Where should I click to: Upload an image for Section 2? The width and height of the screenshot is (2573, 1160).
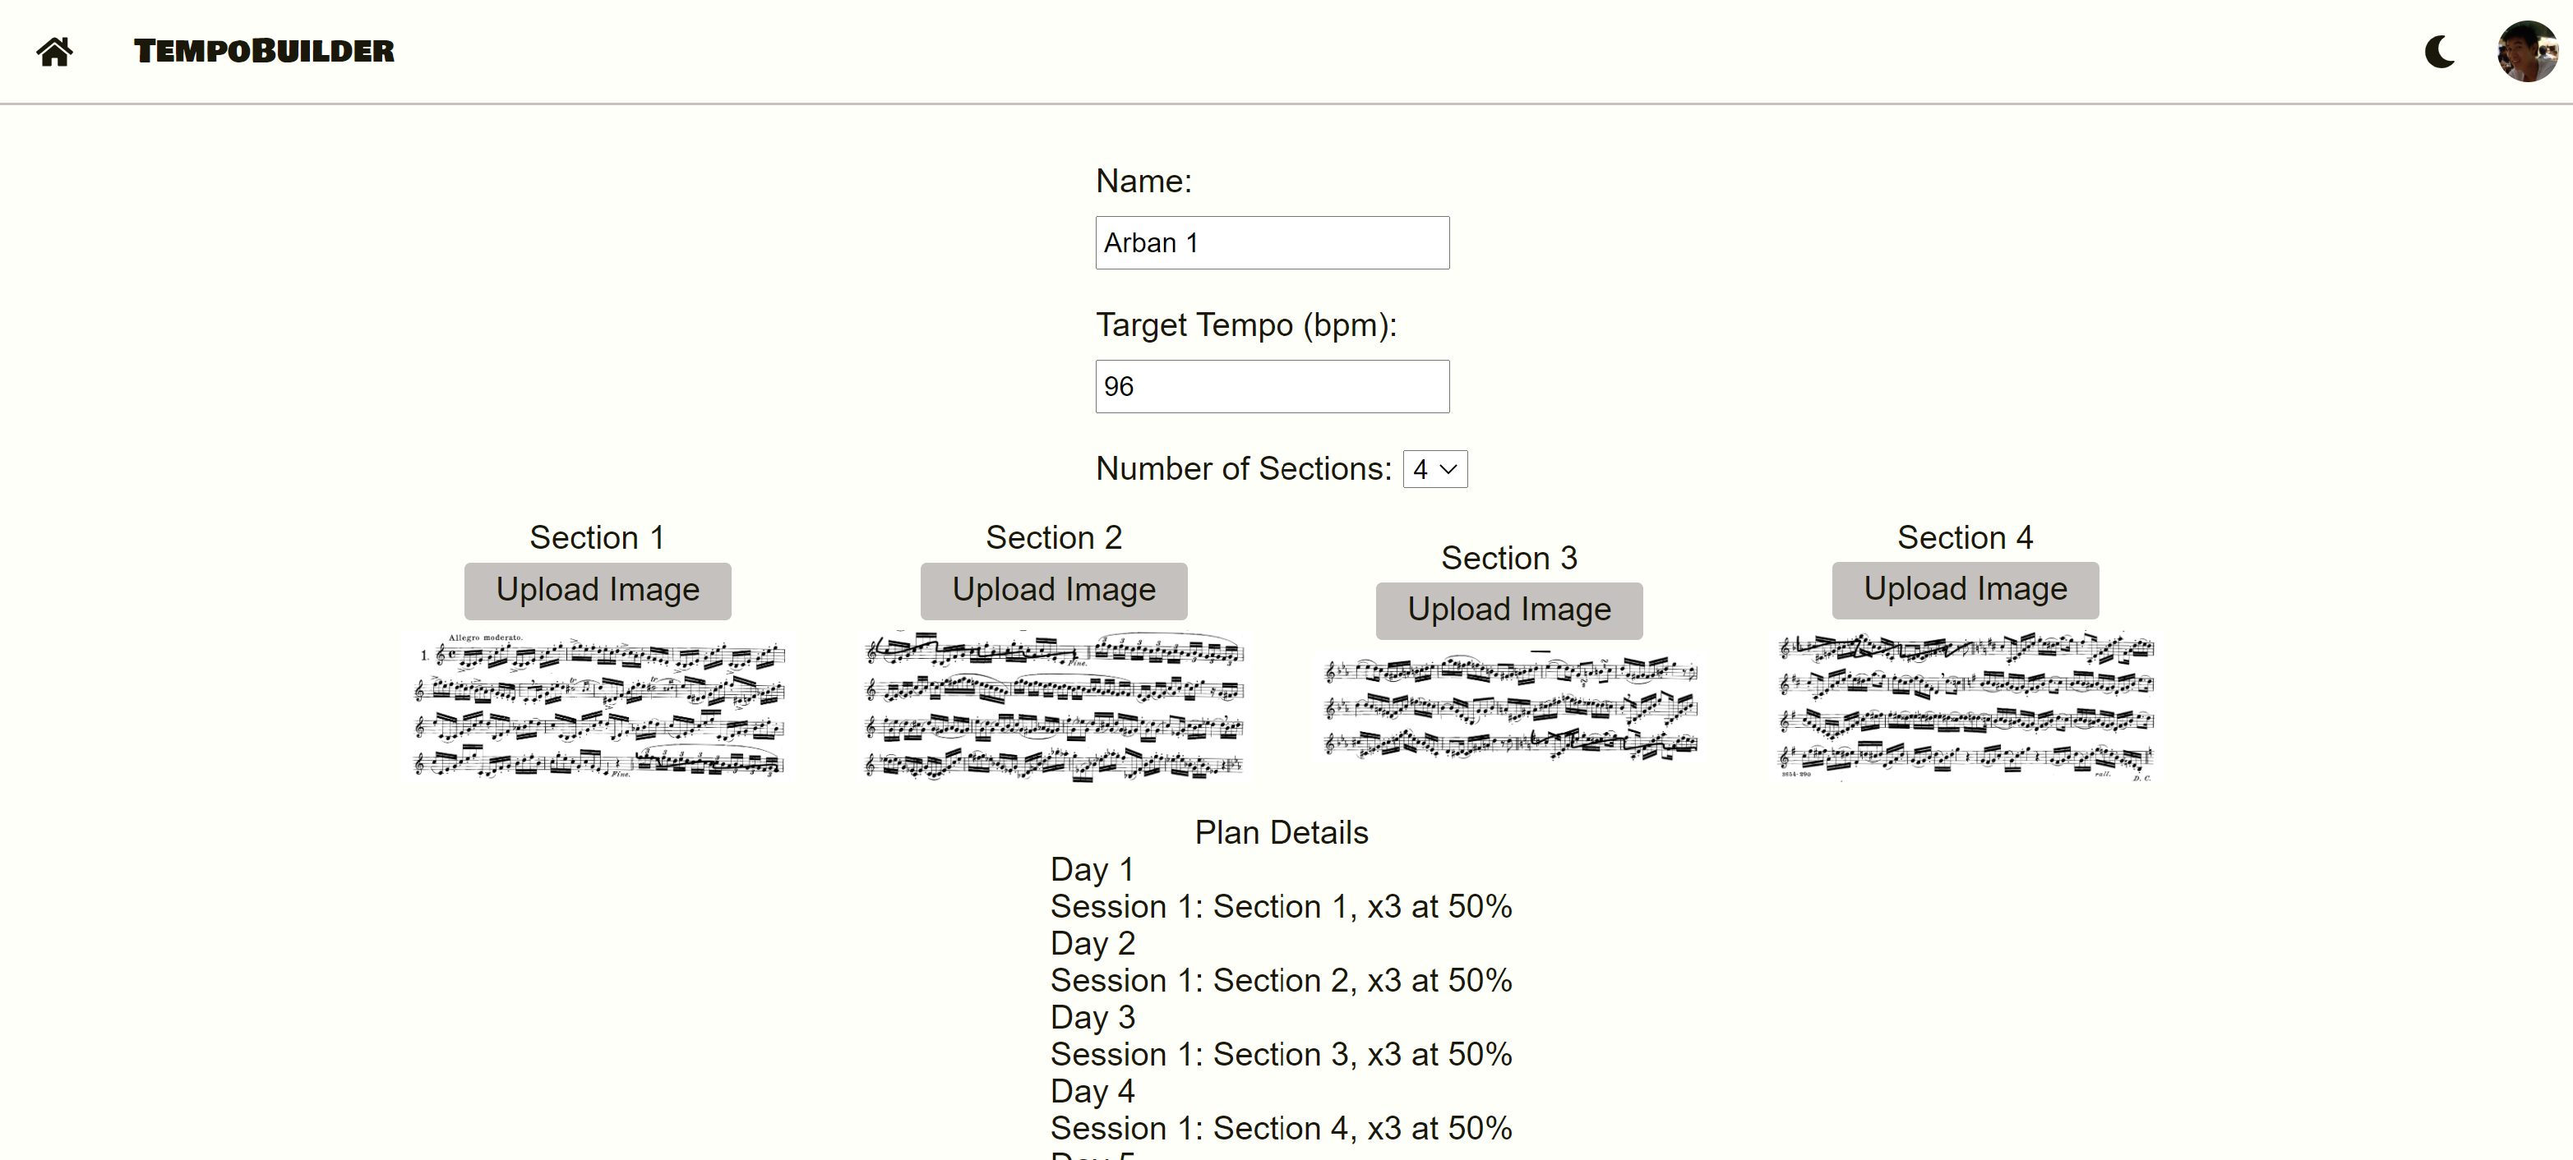coord(1053,591)
